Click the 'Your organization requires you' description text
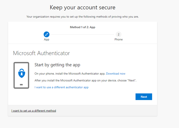The image size is (179, 128). click(x=83, y=17)
